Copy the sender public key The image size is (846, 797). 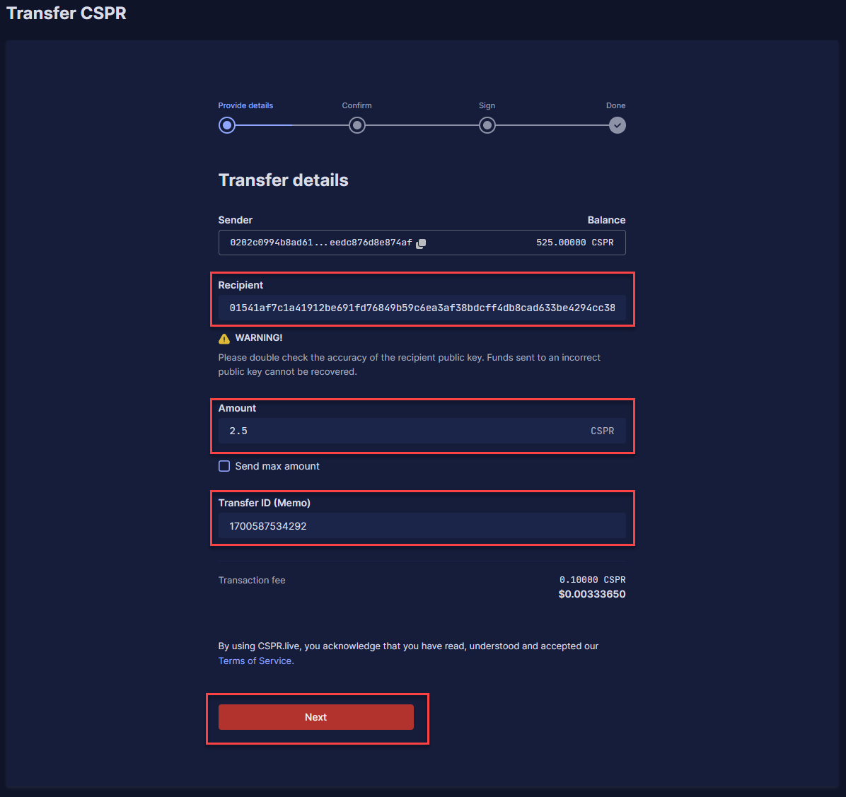tap(421, 243)
